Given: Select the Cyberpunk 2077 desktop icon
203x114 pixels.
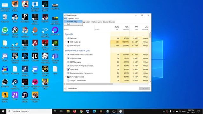Looking at the screenshot, I should pyautogui.click(x=45, y=84).
